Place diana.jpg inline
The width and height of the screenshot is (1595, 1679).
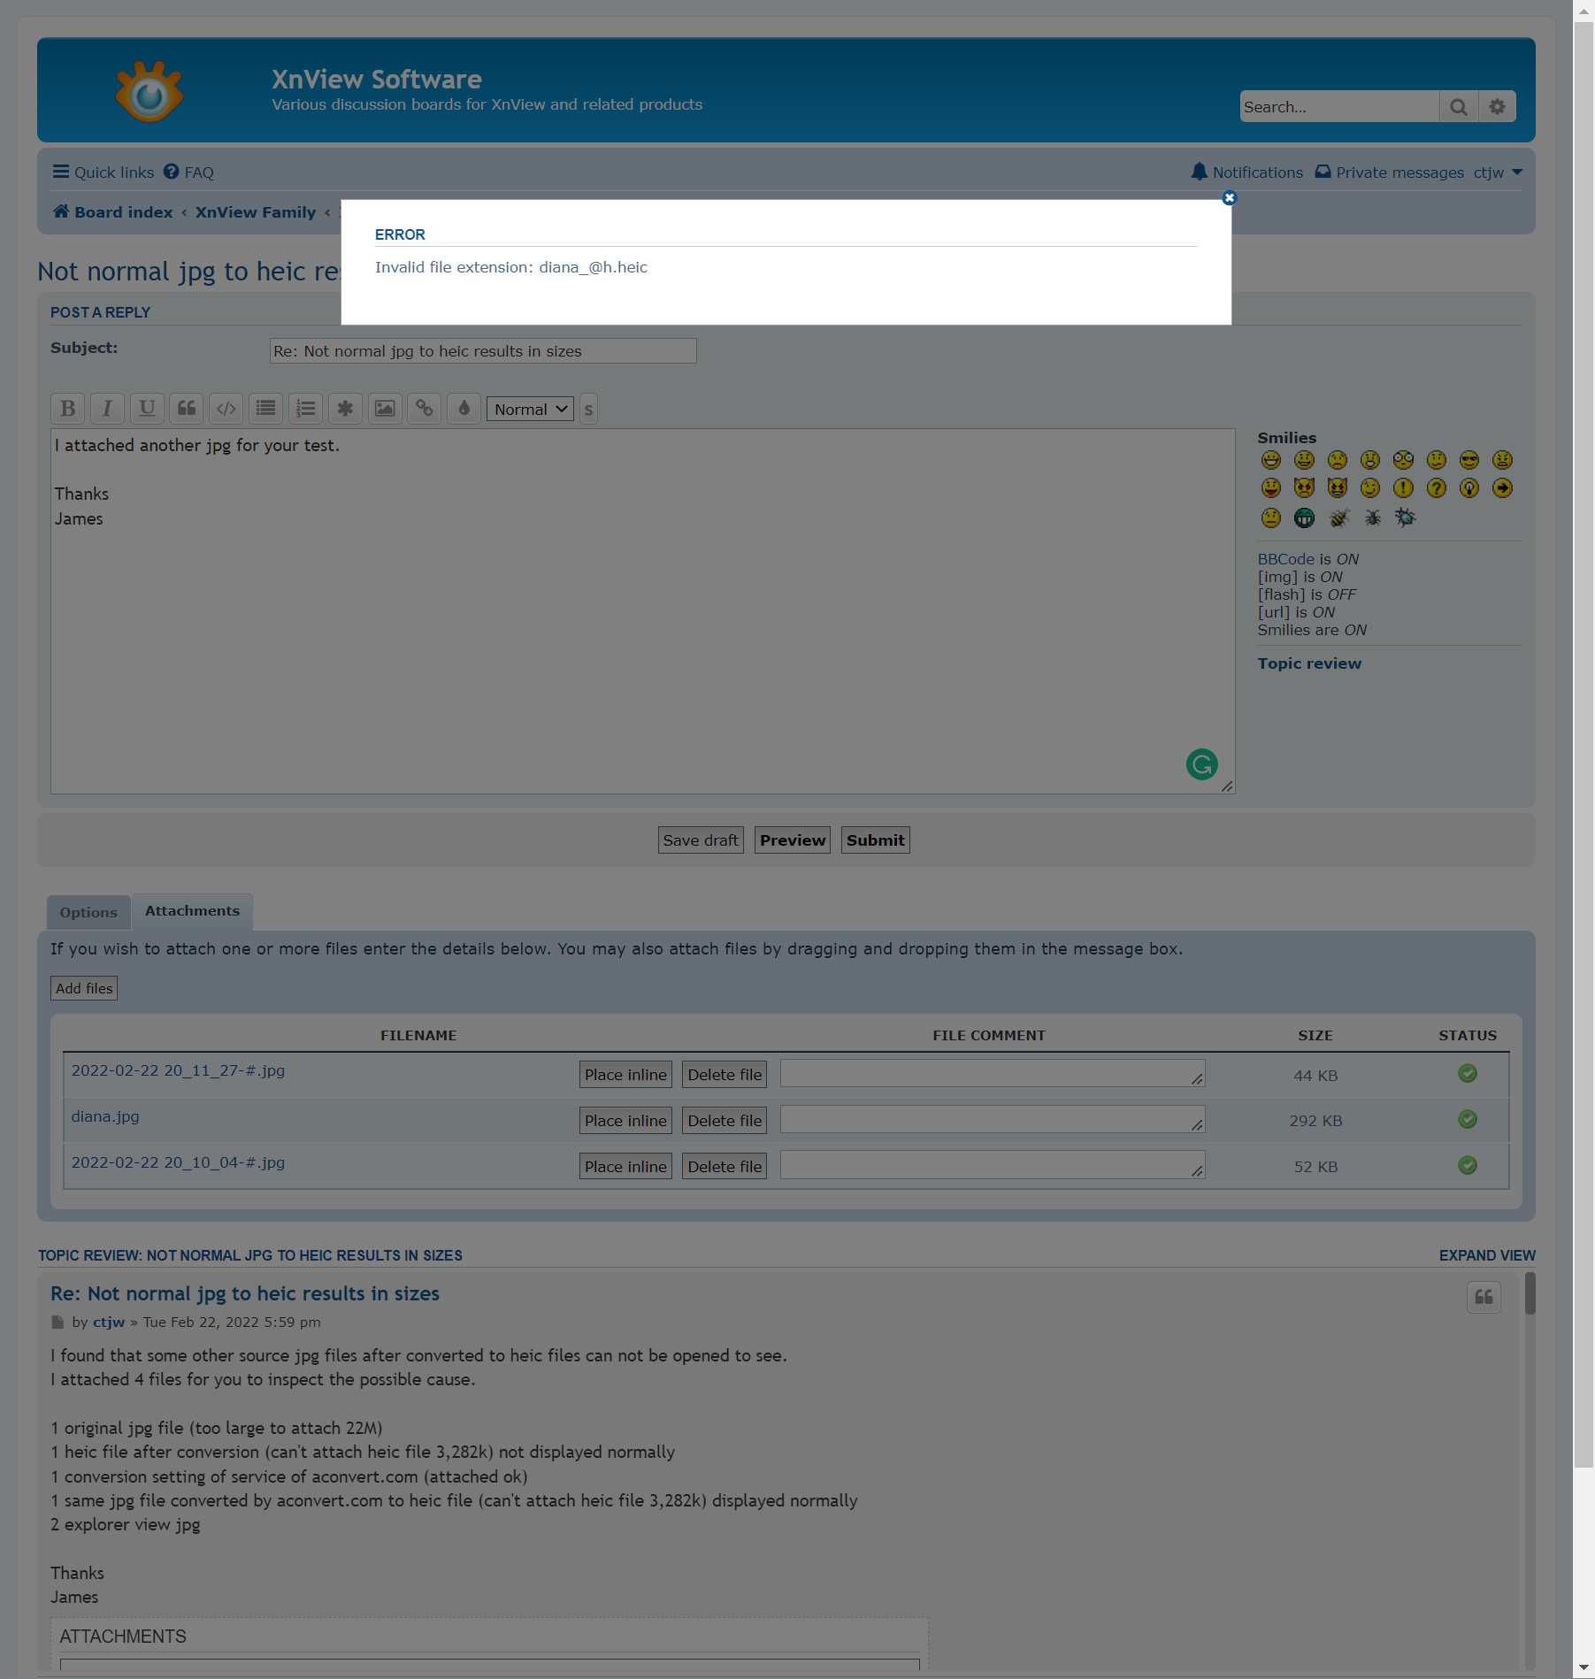(x=625, y=1121)
